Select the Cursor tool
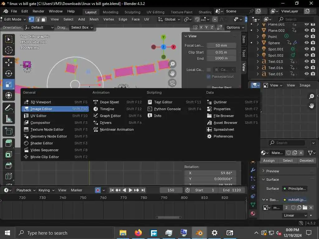 [8, 50]
